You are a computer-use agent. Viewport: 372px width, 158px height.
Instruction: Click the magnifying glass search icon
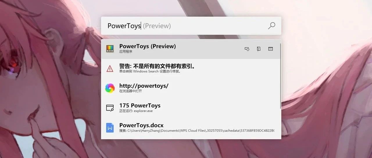[271, 25]
